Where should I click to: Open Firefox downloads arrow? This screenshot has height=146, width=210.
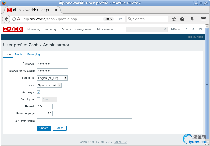tap(192, 19)
